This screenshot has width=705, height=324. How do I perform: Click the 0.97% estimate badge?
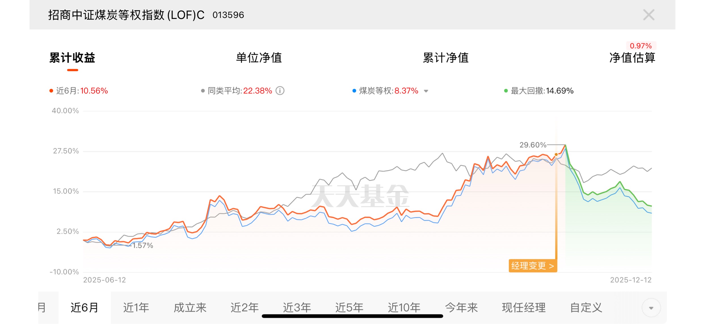[641, 46]
